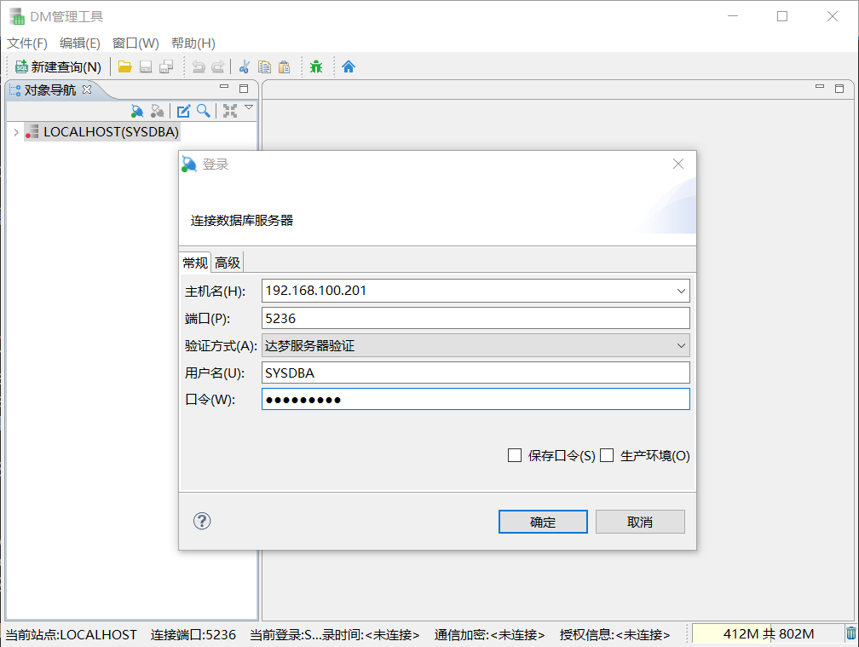Switch to the 常规 tab
The image size is (859, 647).
[x=195, y=263]
